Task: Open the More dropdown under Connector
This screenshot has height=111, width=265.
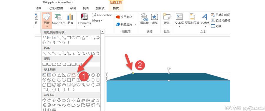Action: [x=97, y=21]
